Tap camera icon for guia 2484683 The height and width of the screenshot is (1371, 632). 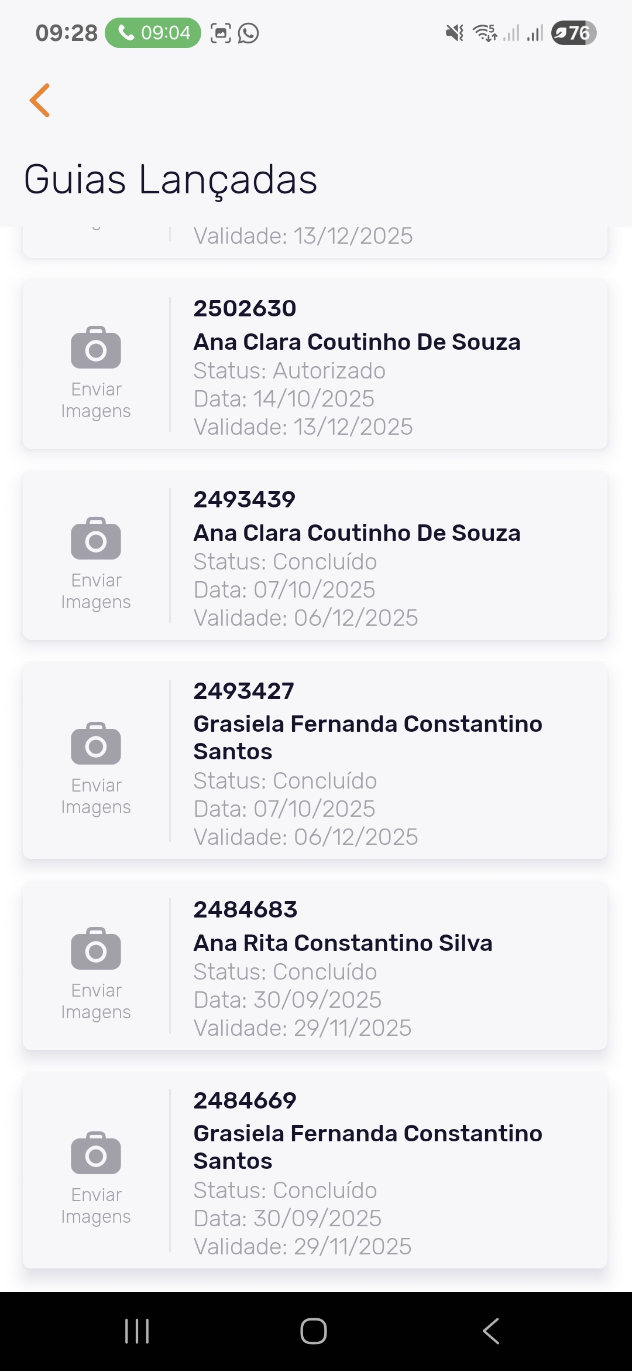[96, 949]
